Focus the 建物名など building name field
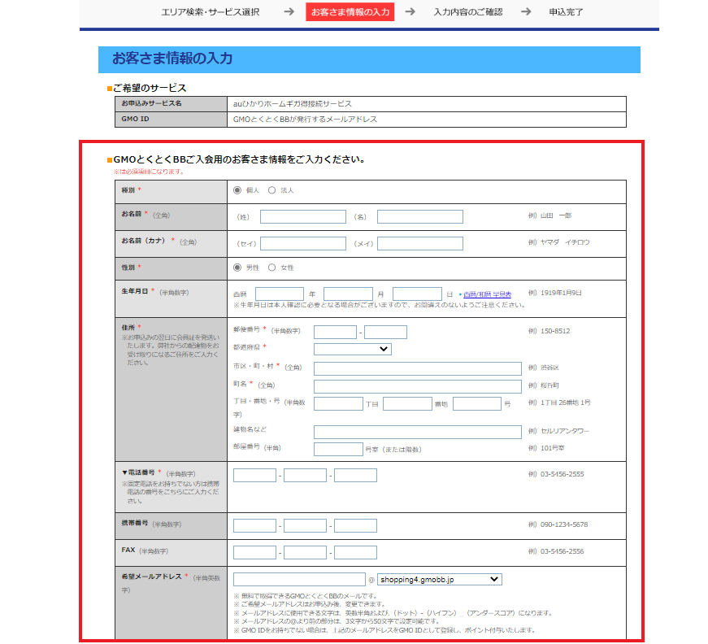The image size is (708, 644). 418,432
